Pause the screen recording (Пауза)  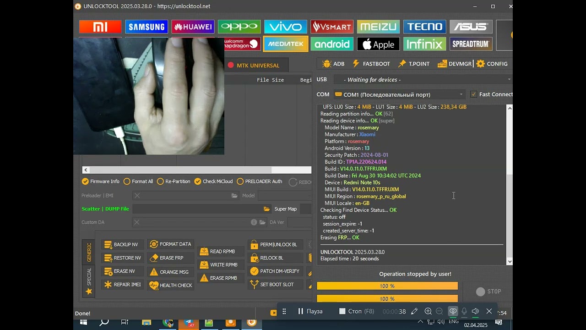pos(310,311)
